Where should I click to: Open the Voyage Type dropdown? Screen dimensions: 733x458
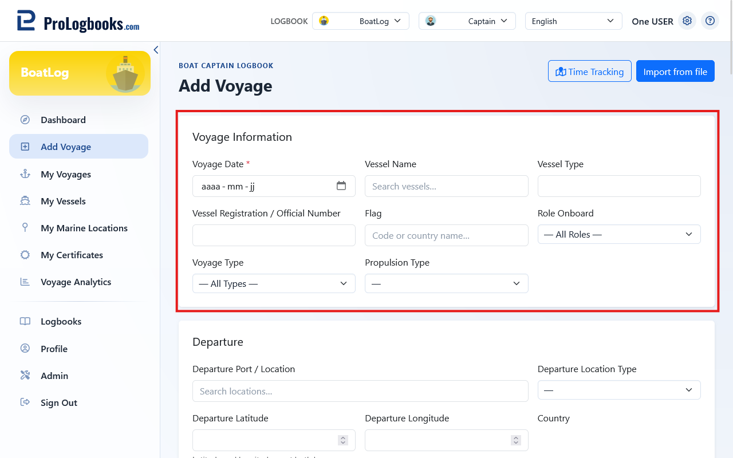pos(274,283)
